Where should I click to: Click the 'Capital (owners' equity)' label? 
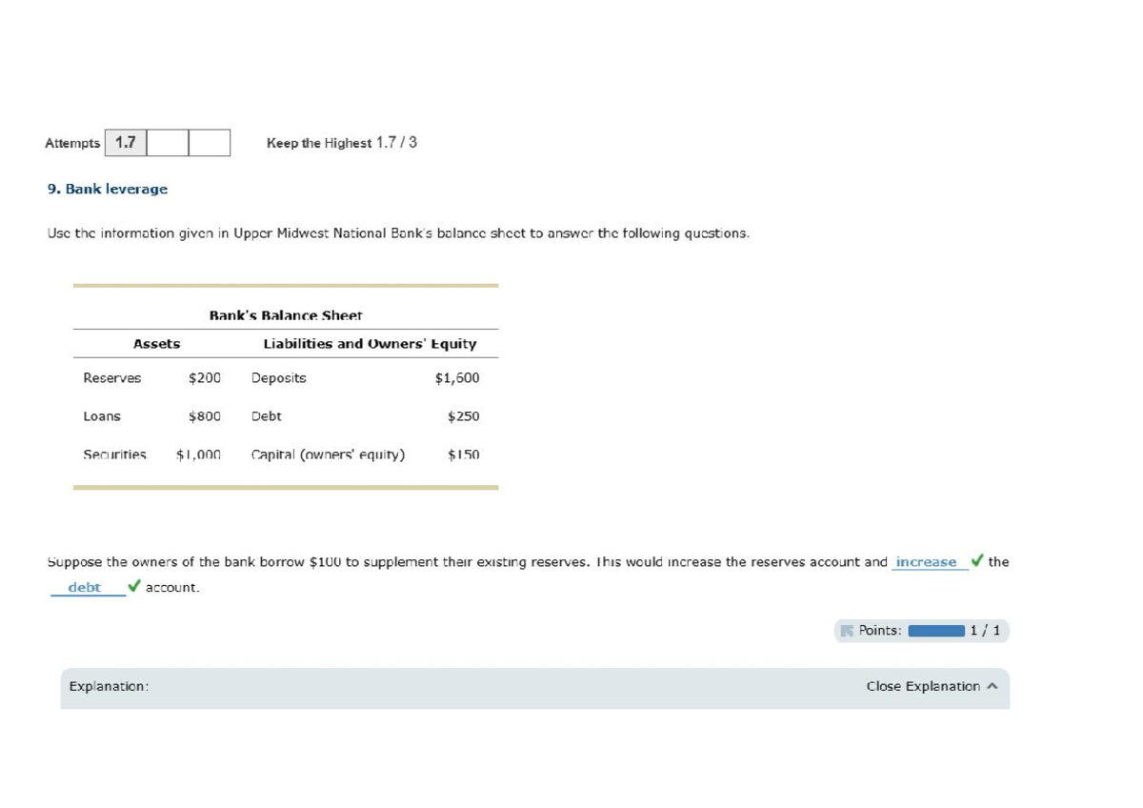(328, 454)
